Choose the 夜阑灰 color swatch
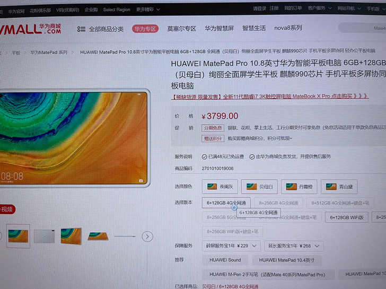The width and height of the screenshot is (386, 289). pos(220,187)
